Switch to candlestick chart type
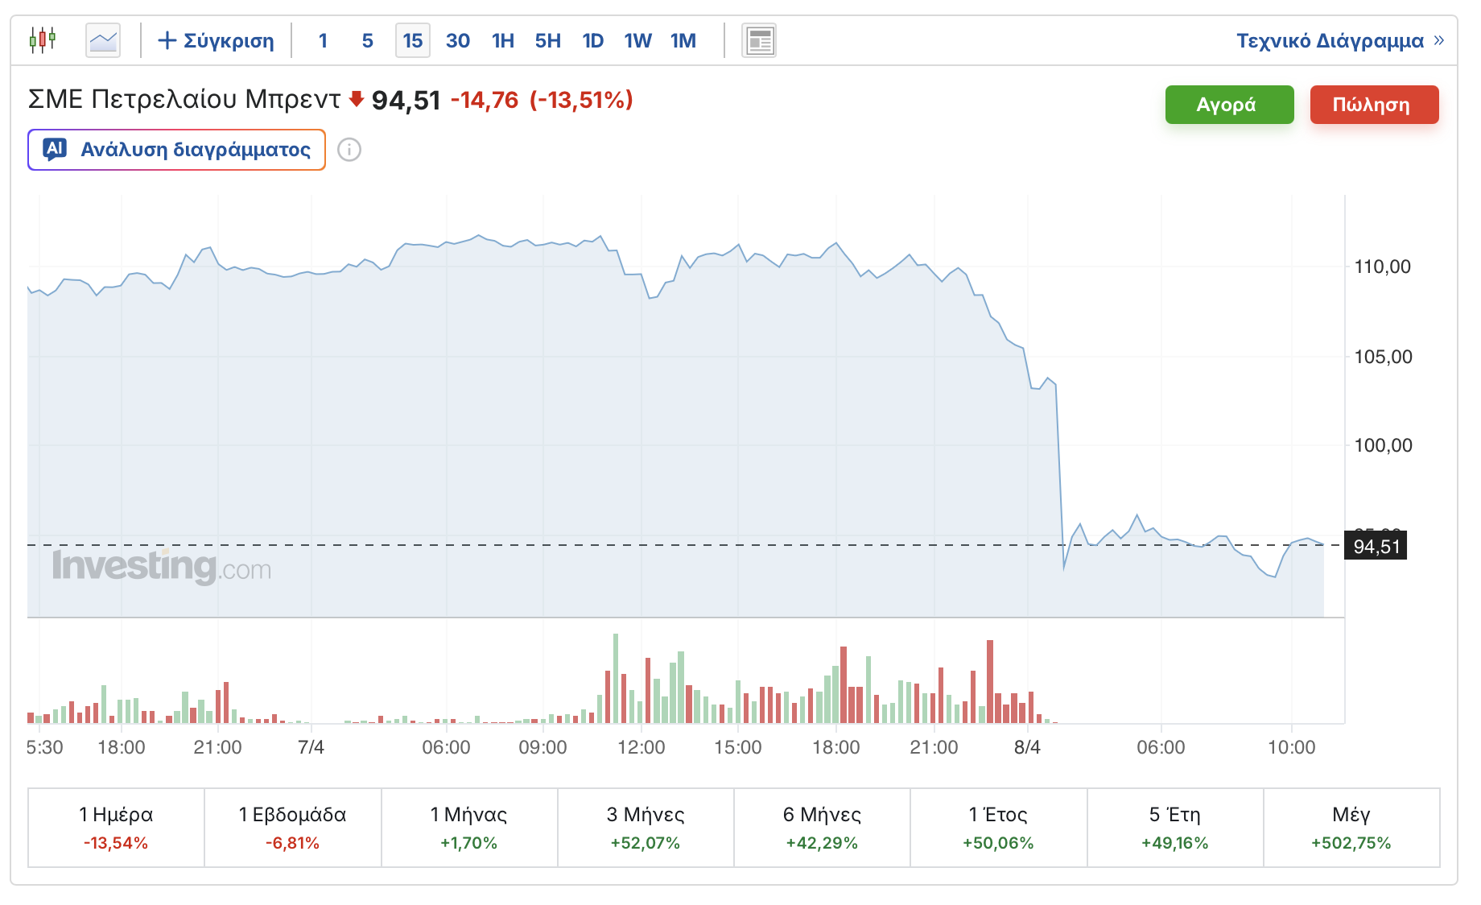The width and height of the screenshot is (1481, 905). pyautogui.click(x=43, y=40)
